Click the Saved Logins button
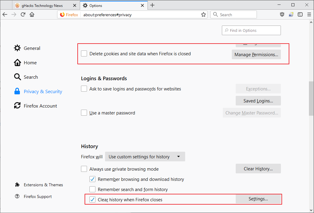This screenshot has width=314, height=213. pos(258,101)
